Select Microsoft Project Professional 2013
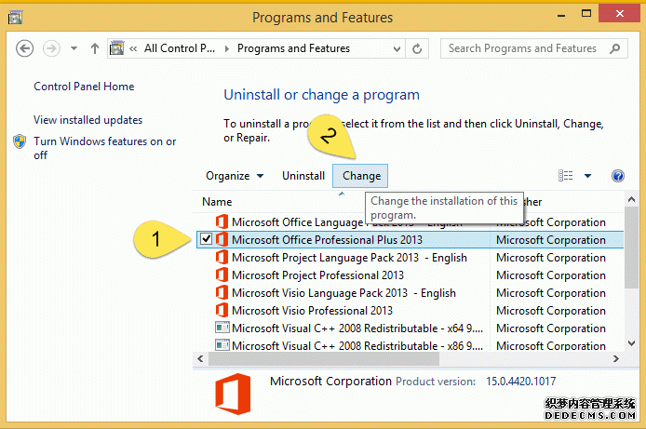Viewport: 646px width, 429px height. coord(317,275)
